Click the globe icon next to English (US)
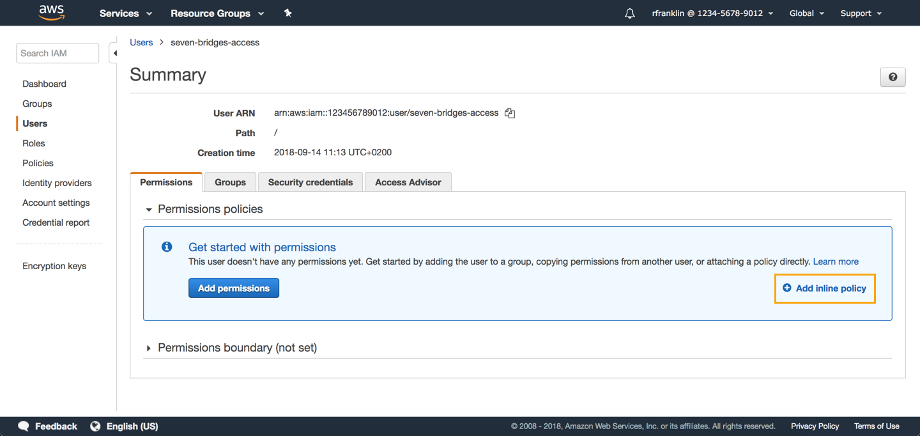 96,426
